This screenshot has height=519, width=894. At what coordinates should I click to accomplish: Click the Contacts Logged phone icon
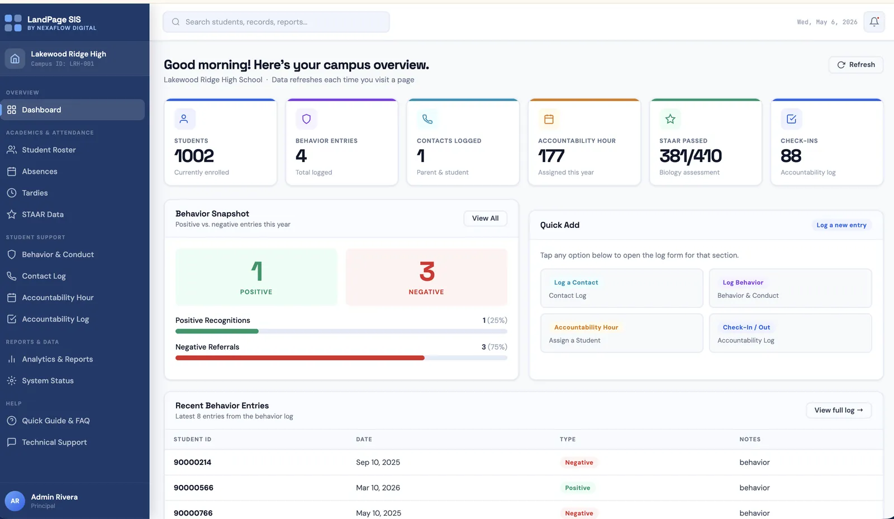(x=427, y=119)
